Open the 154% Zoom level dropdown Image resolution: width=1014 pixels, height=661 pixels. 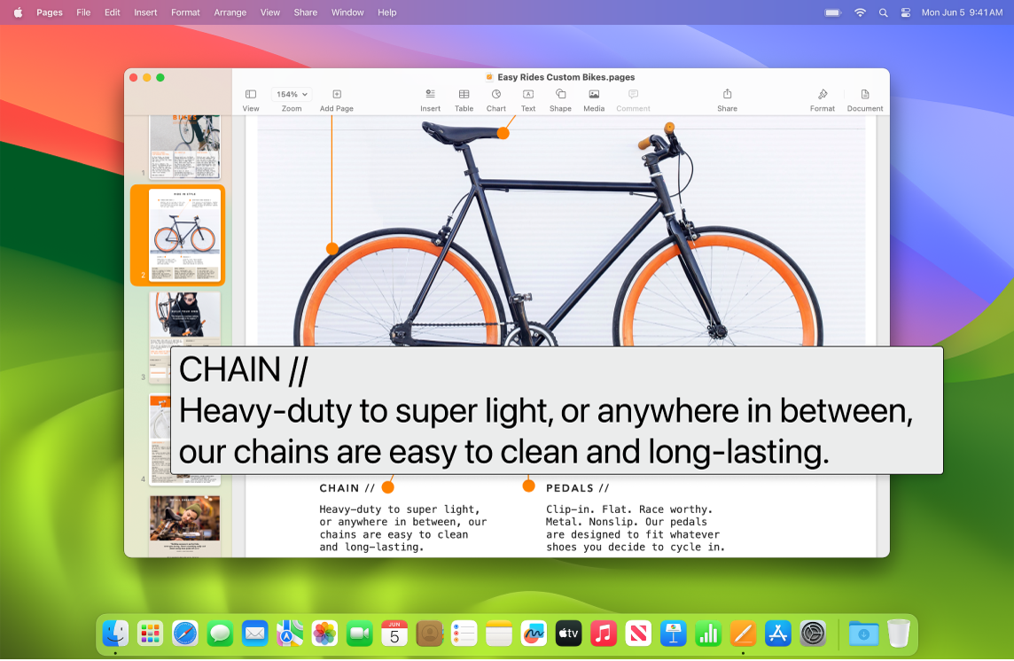click(291, 93)
